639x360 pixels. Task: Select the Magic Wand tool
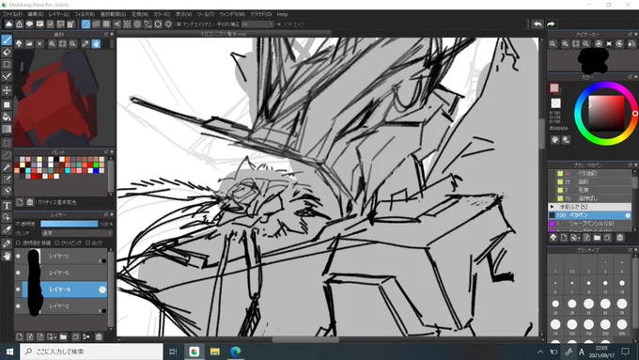click(x=7, y=167)
